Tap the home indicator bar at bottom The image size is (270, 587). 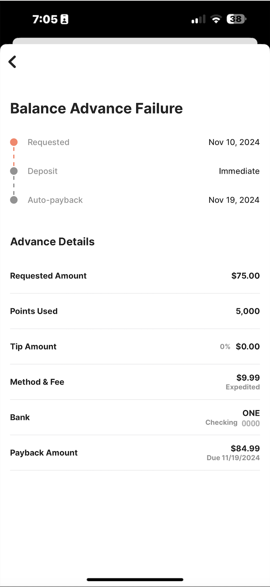(x=135, y=580)
